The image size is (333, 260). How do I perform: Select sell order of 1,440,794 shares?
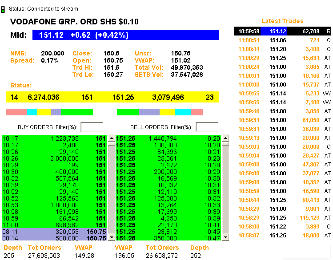click(168, 138)
